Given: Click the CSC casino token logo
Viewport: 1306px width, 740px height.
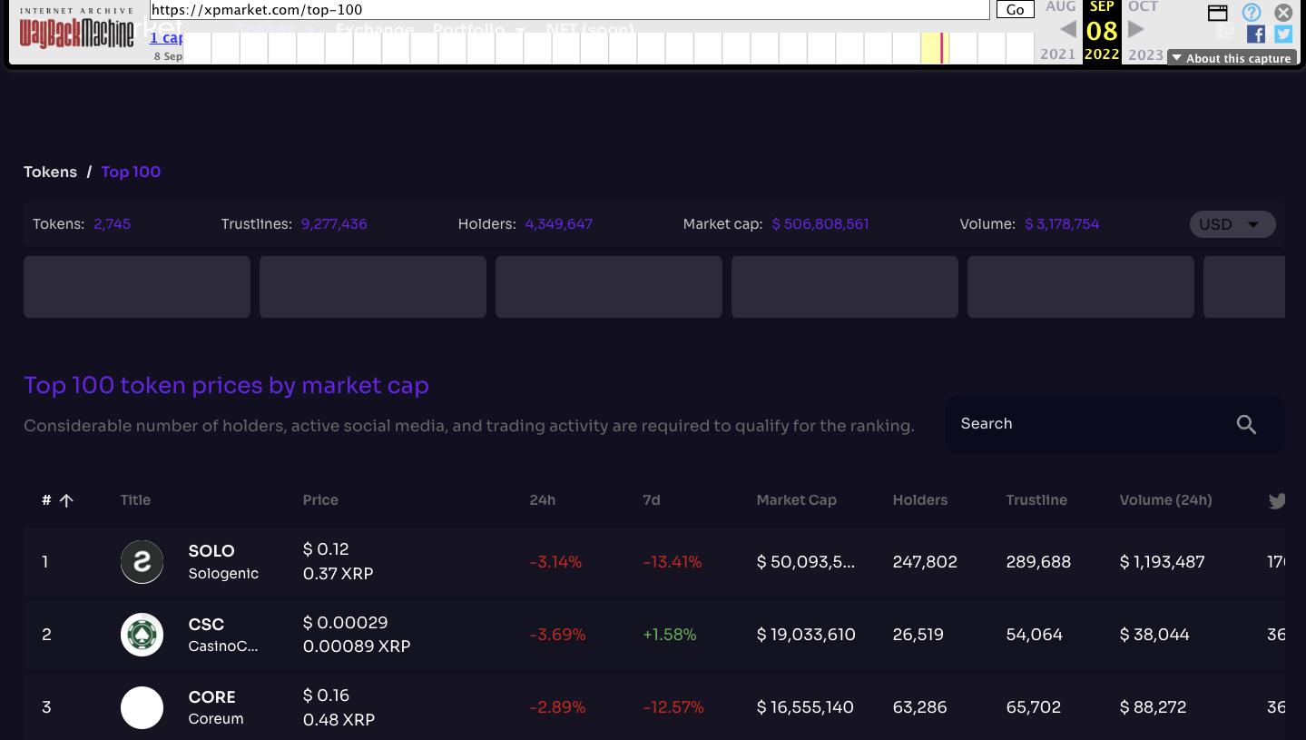Looking at the screenshot, I should [142, 635].
